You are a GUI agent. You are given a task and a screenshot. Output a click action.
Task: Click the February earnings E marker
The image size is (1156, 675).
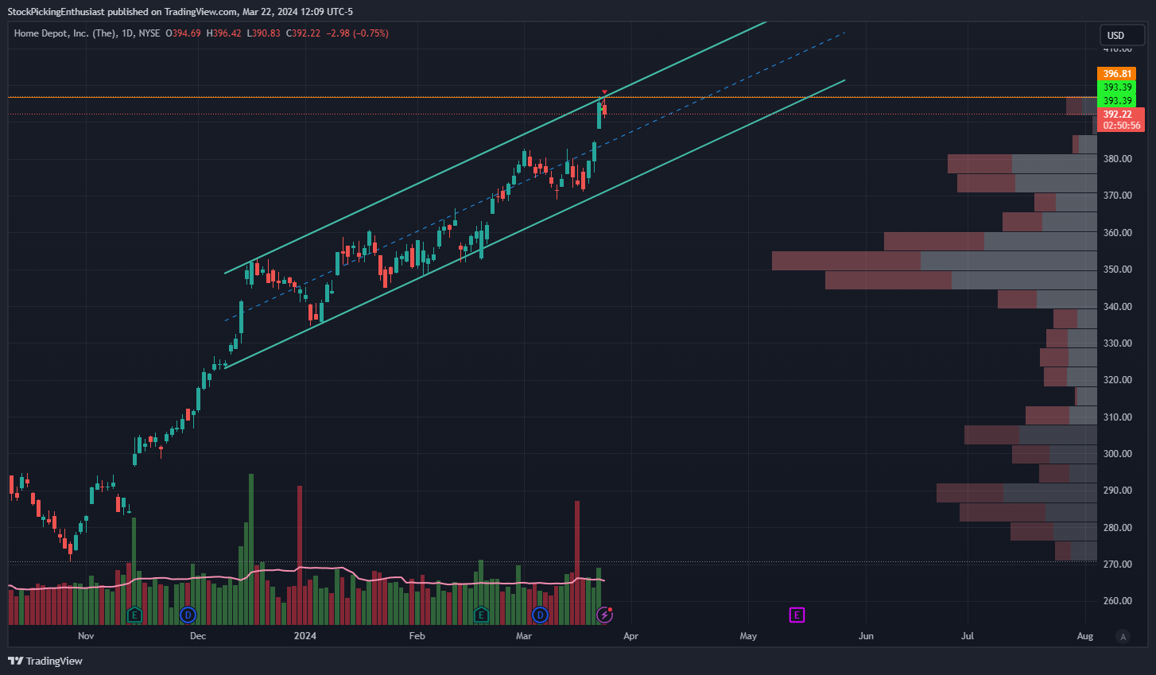click(480, 615)
